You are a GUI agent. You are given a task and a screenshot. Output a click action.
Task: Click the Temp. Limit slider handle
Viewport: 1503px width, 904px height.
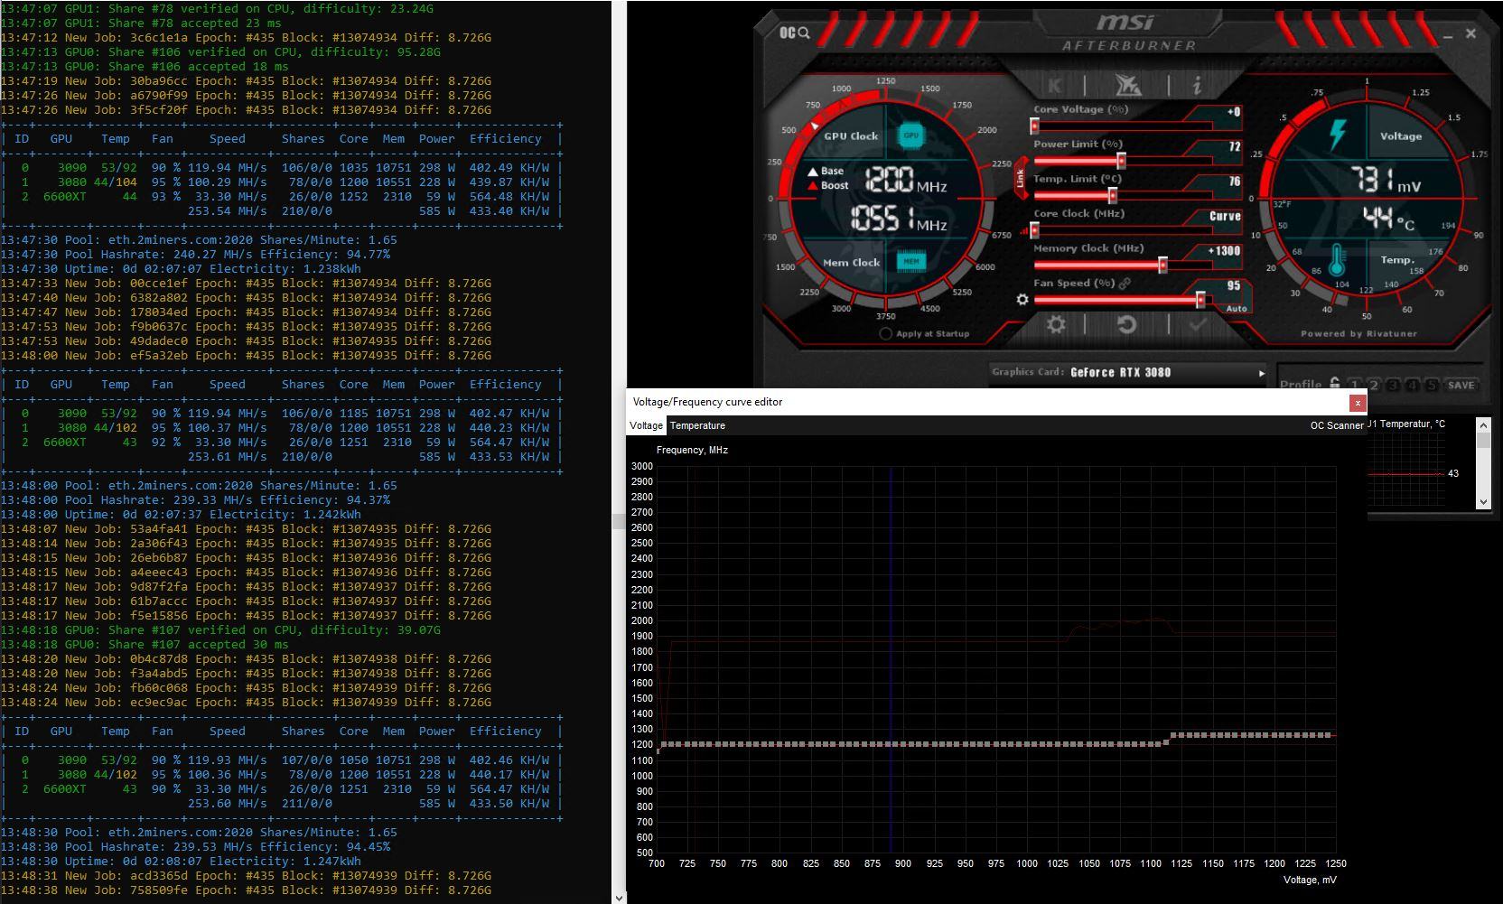pyautogui.click(x=1113, y=195)
